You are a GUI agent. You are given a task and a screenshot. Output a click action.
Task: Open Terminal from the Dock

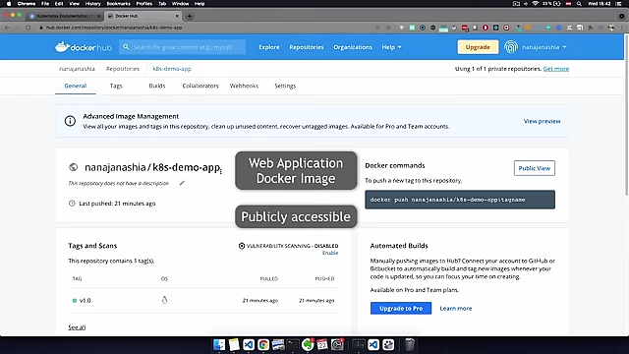(293, 344)
